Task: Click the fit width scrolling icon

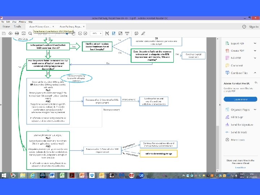Action: (x=107, y=34)
